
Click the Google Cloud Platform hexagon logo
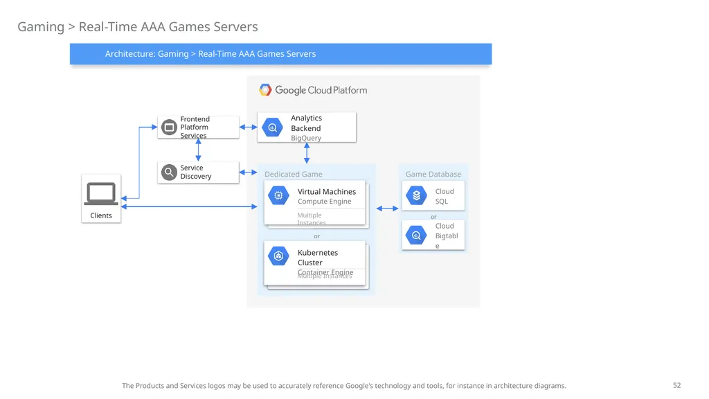(265, 90)
